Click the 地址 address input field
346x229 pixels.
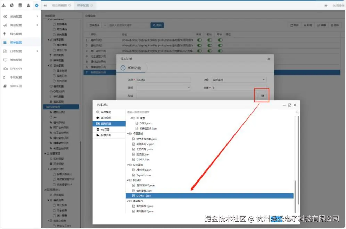click(x=197, y=96)
